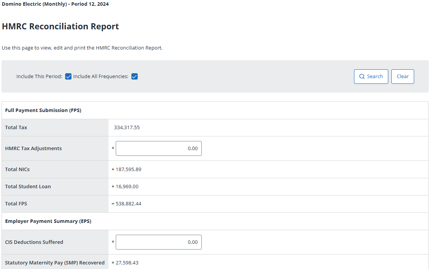429x269 pixels.
Task: Focus the HMRC Tax Adjustments input field
Action: click(158, 149)
